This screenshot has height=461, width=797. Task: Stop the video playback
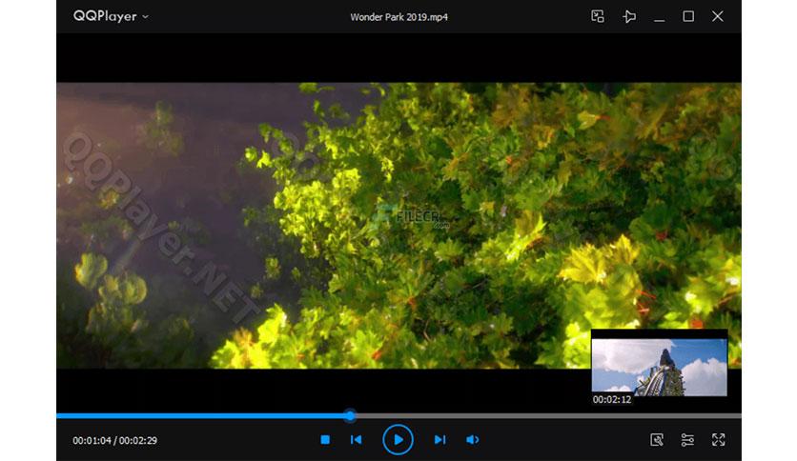point(325,440)
